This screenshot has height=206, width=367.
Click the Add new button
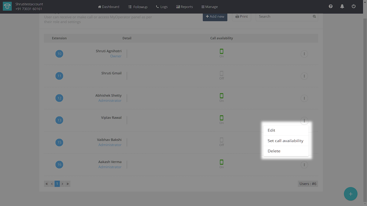coord(215,17)
